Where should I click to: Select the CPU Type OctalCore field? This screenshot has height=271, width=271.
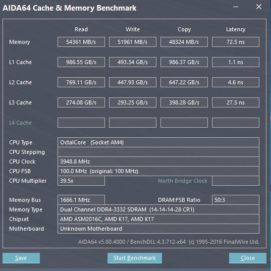158,142
